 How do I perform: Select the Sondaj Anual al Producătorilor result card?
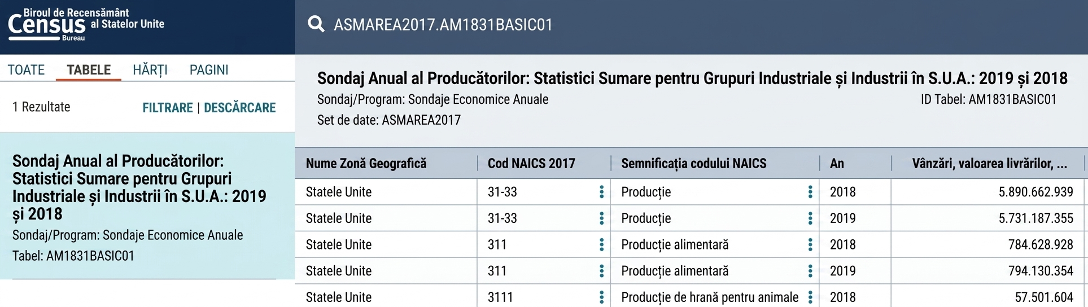coord(147,206)
